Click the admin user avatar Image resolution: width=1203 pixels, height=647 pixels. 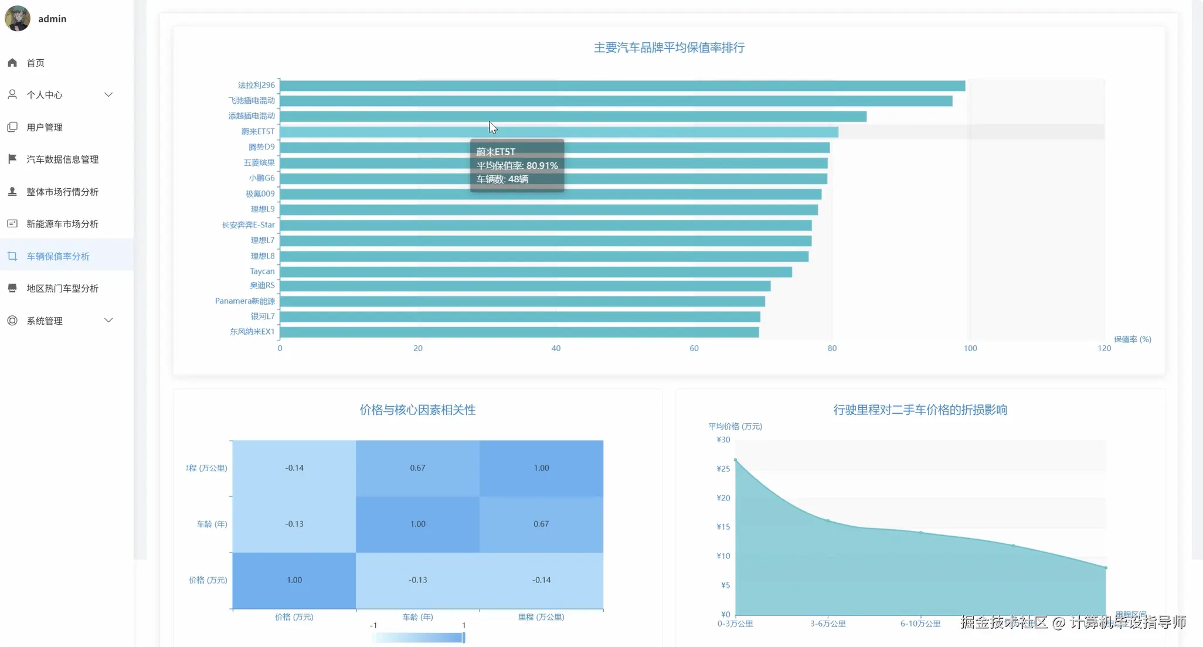[x=18, y=18]
